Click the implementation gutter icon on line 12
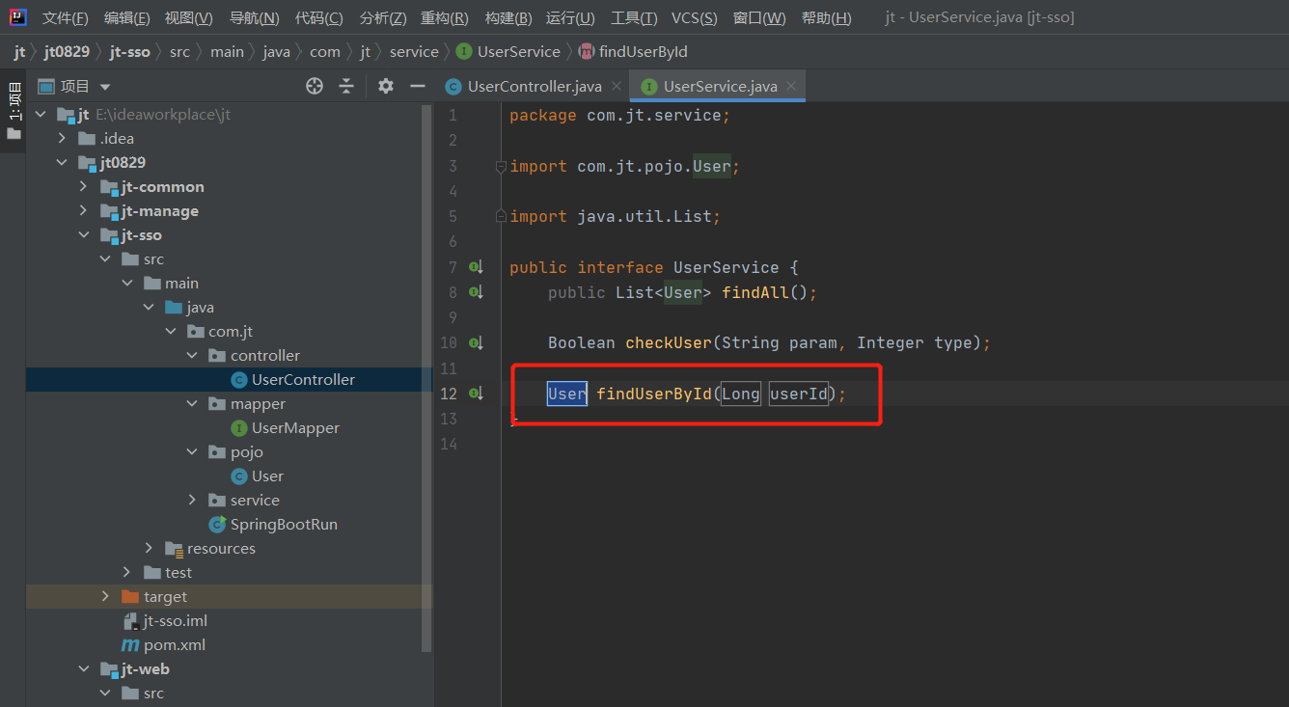The image size is (1289, 707). 476,393
